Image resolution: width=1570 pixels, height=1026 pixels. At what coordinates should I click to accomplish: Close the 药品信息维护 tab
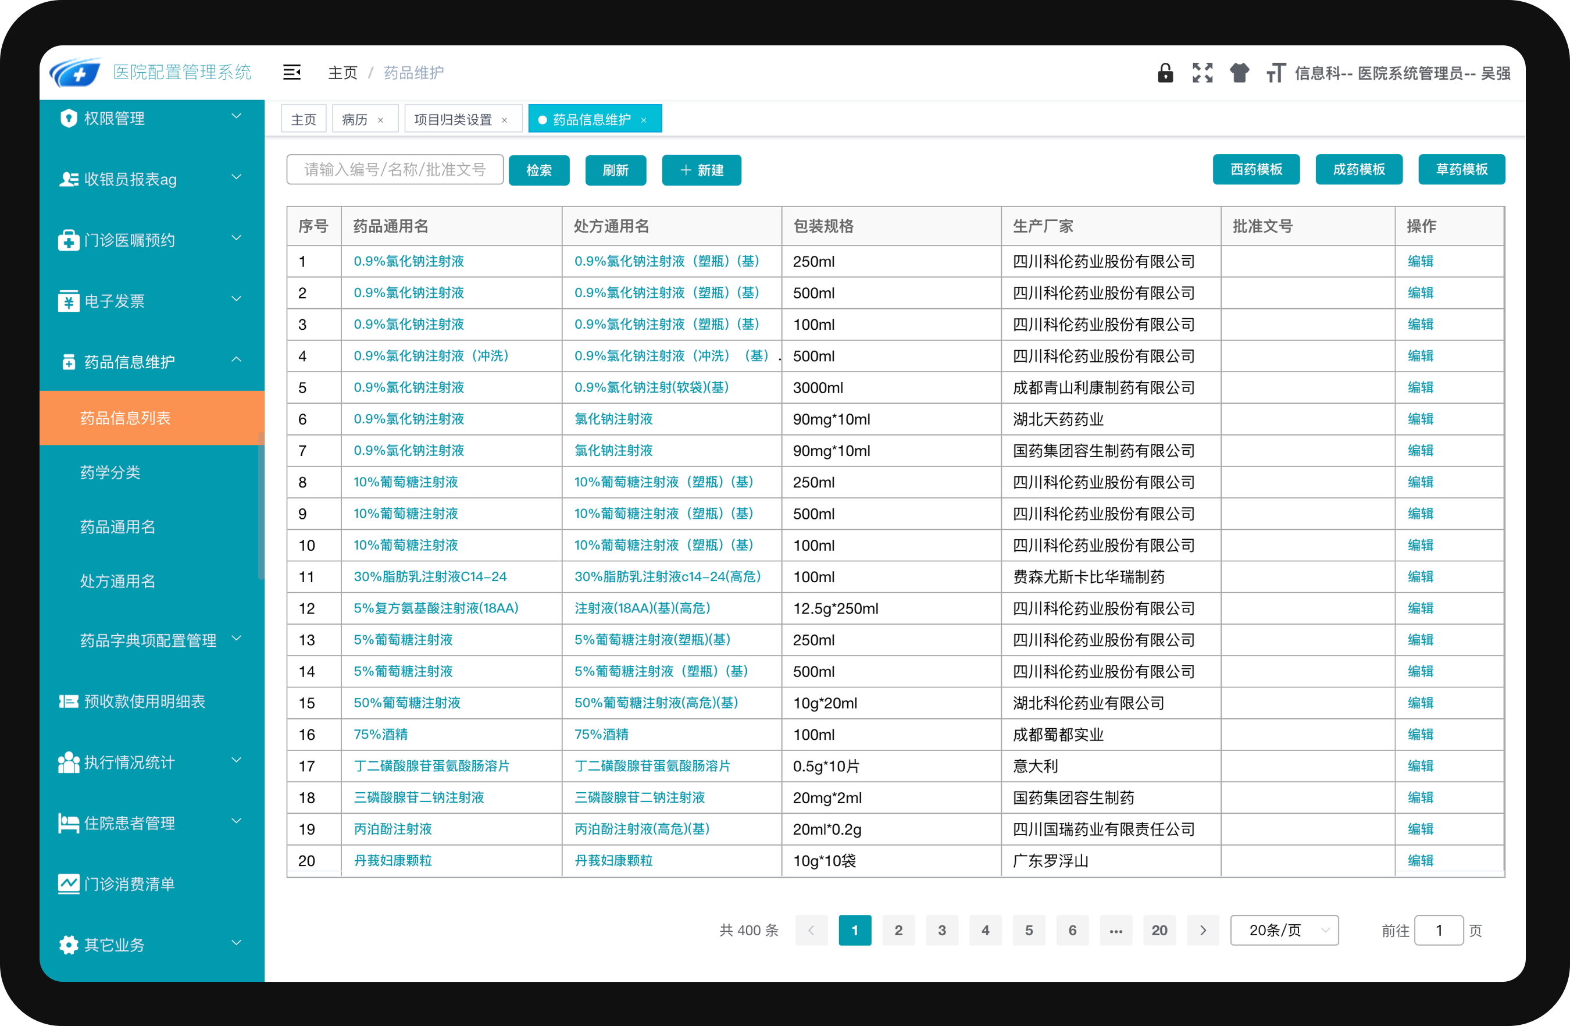pos(643,120)
